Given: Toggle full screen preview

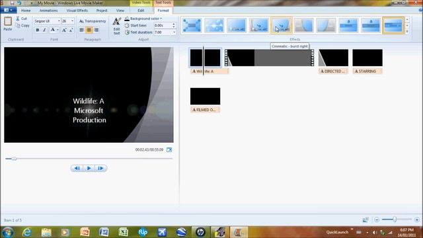Looking at the screenshot, I should (x=169, y=150).
